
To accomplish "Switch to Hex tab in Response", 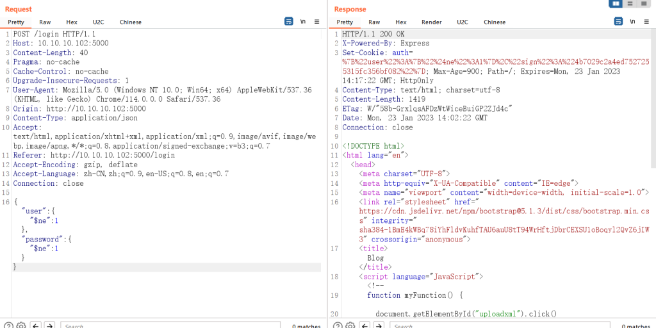I will tap(400, 22).
